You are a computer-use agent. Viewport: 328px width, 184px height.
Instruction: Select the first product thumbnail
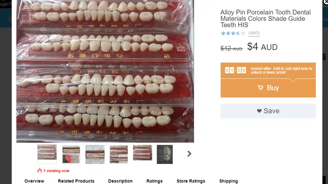(x=47, y=154)
